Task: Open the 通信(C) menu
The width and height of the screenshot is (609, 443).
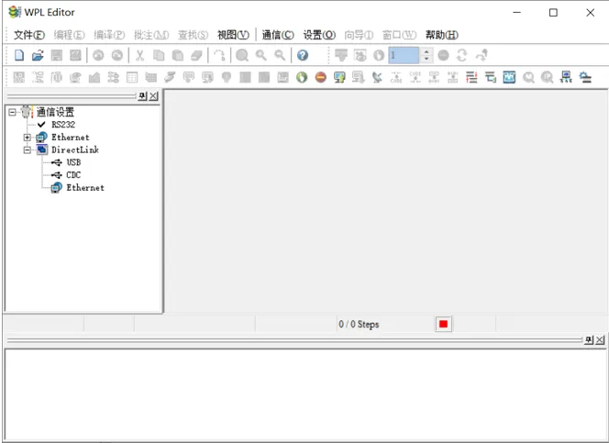Action: (278, 35)
